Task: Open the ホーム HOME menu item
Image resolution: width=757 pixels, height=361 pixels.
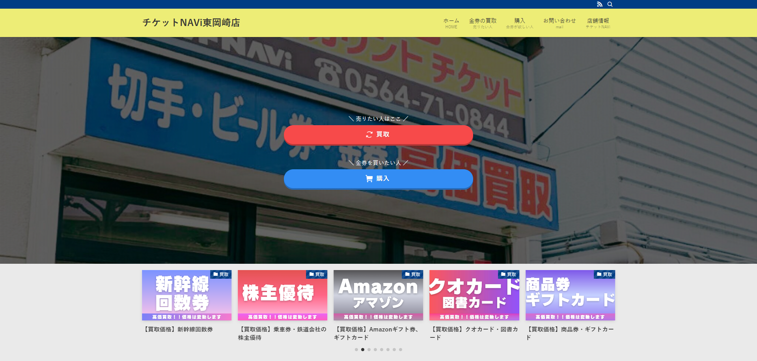Action: tap(451, 22)
